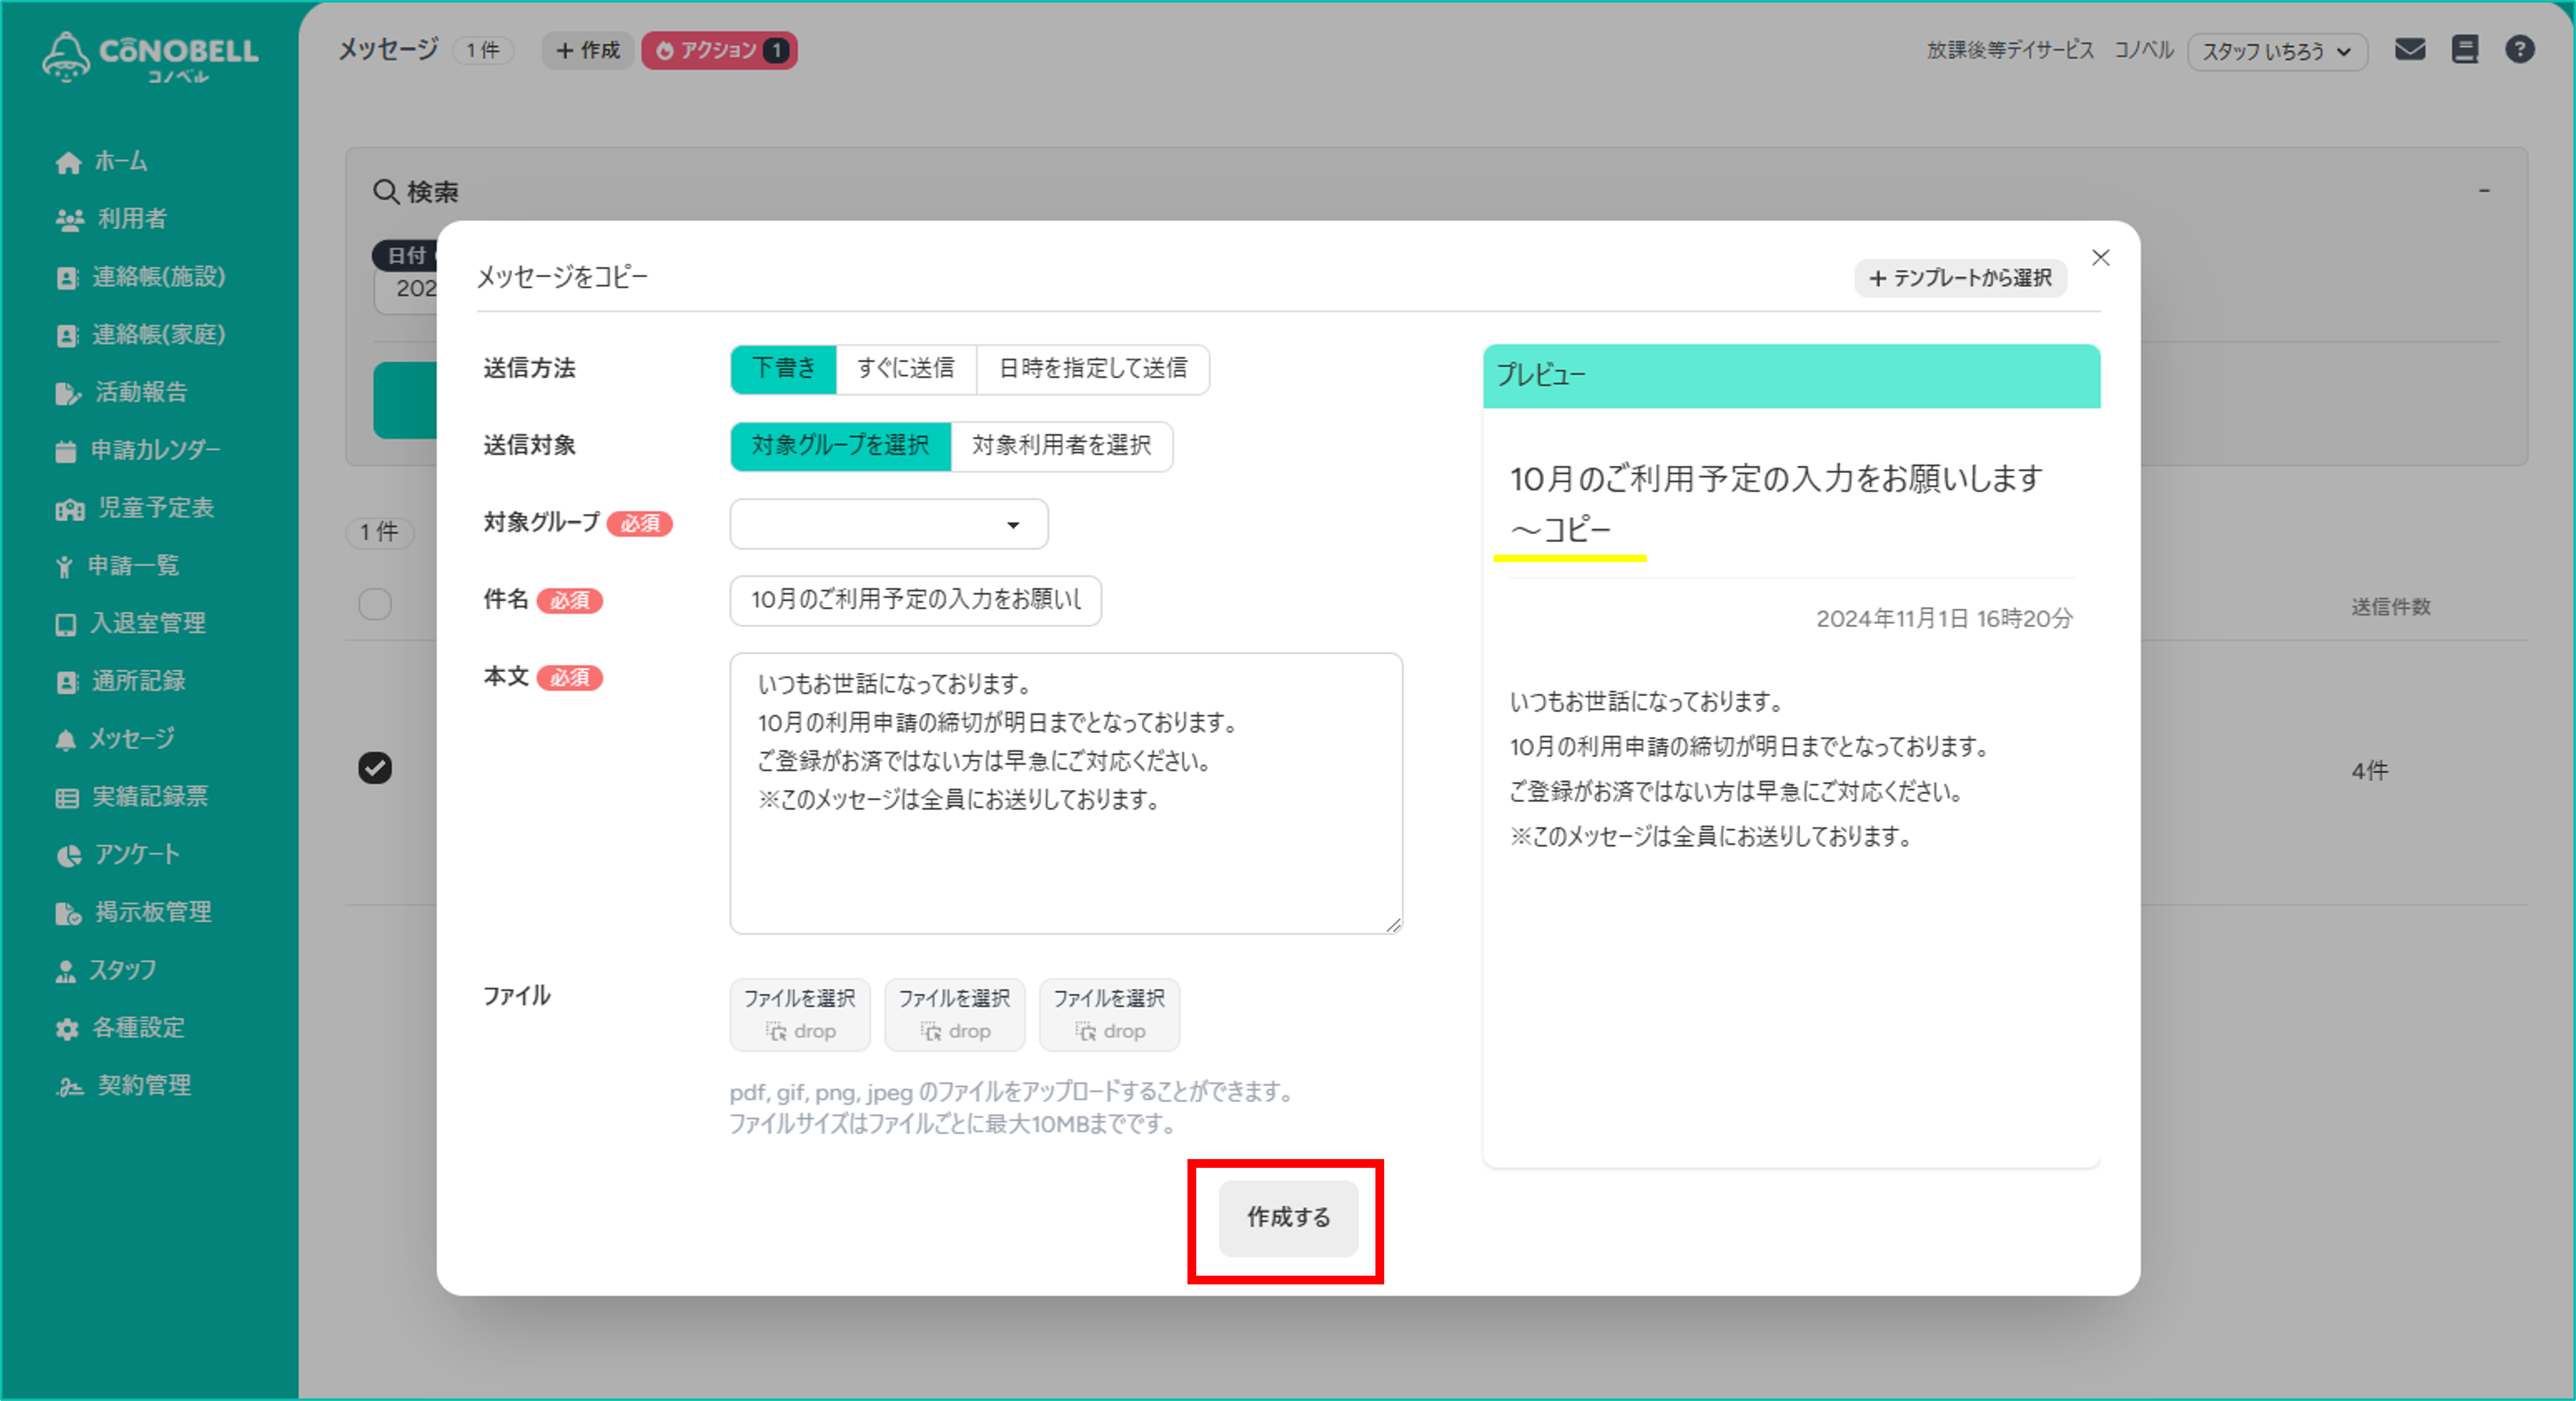Open the アクション button with badge

click(719, 50)
